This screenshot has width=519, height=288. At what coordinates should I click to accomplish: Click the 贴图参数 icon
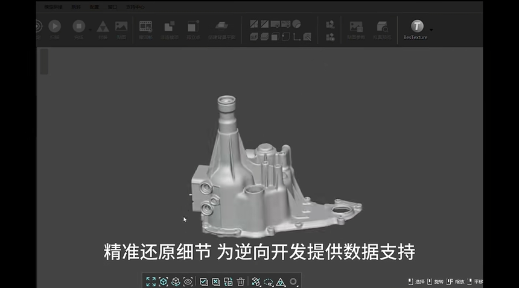tap(356, 27)
